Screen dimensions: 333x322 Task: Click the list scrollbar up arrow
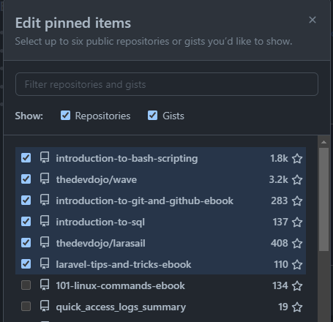[323, 142]
